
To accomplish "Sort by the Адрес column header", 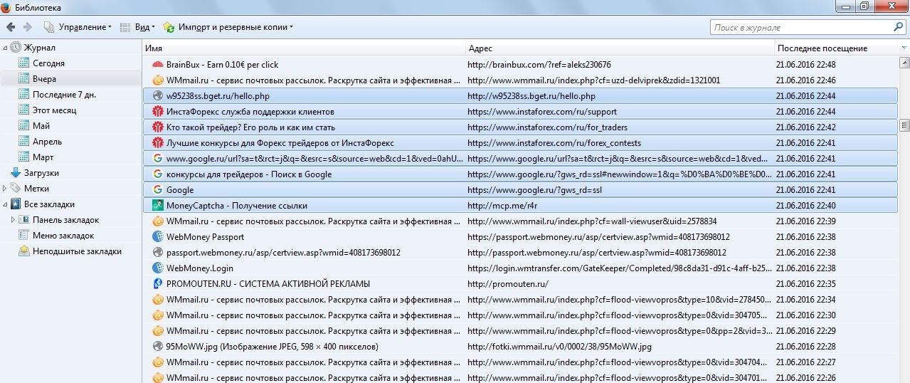I will click(x=620, y=48).
